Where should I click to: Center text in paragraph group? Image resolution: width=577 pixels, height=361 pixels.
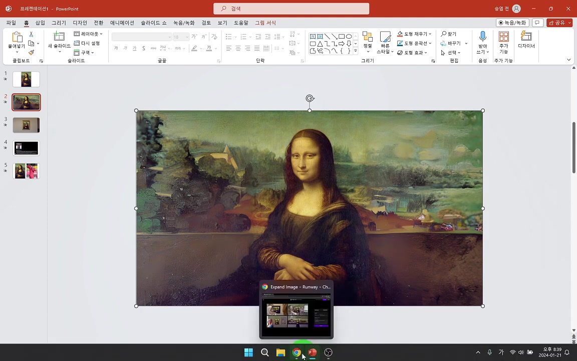coord(238,48)
